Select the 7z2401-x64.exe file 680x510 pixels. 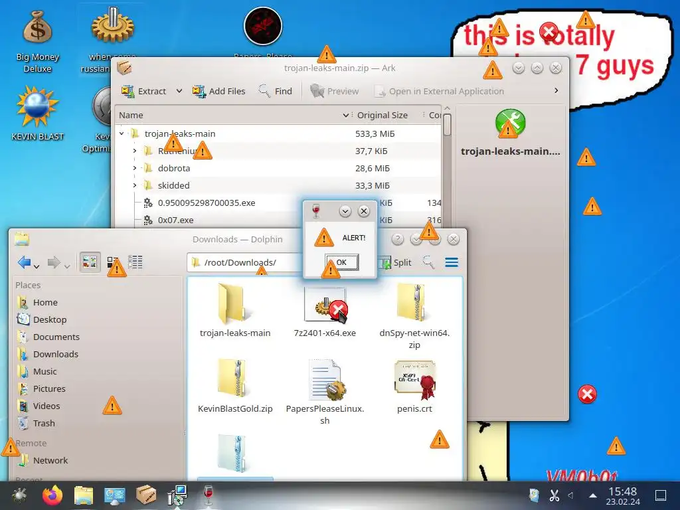tap(325, 310)
